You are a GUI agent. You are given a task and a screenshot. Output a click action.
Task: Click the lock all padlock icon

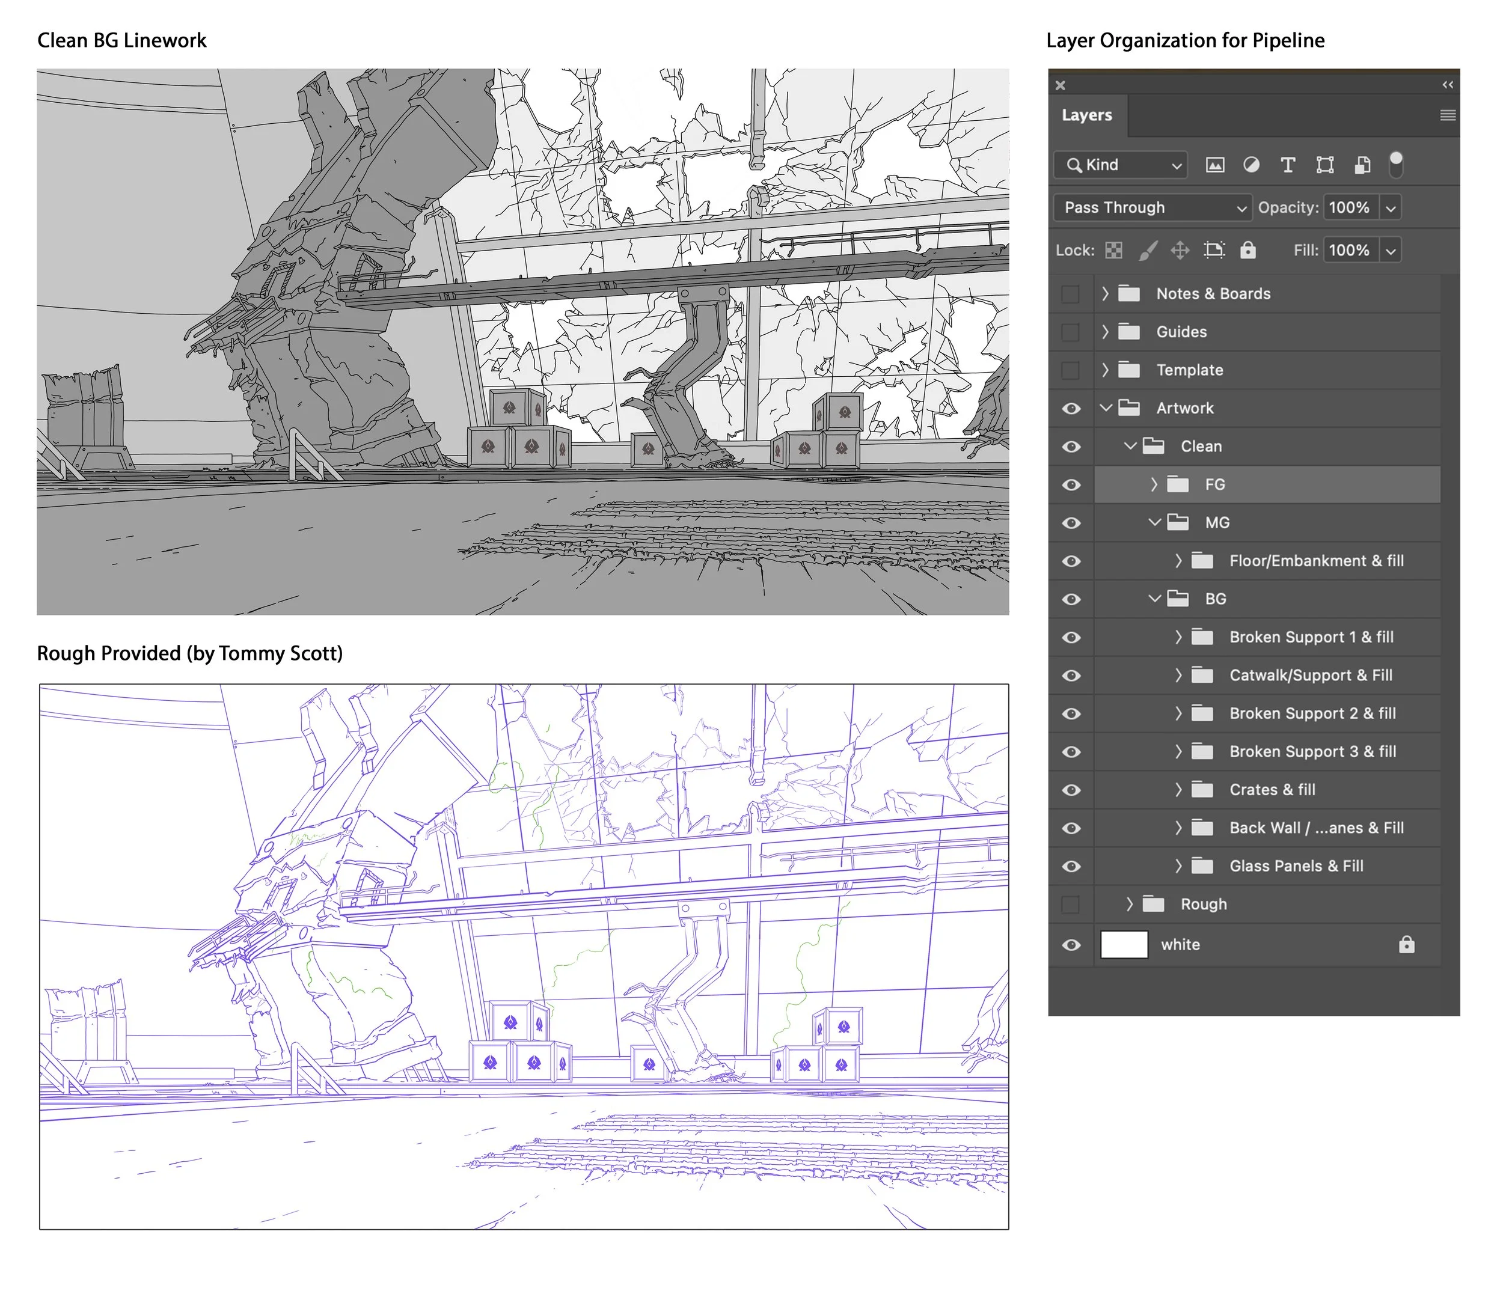click(1247, 250)
